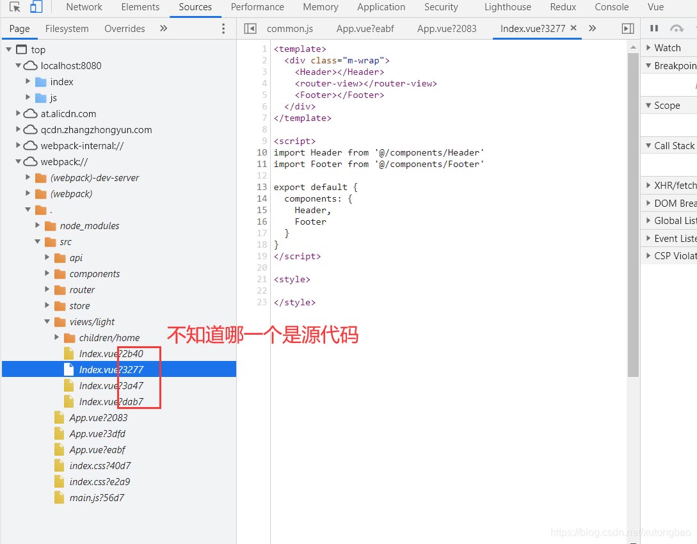
Task: Collapse the Breakpoints section
Action: 648,65
